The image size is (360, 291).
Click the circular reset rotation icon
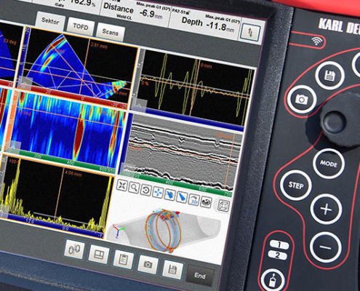tap(145, 190)
